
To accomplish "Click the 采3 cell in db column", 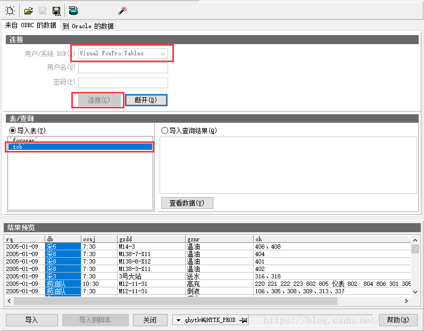I will pos(63,276).
